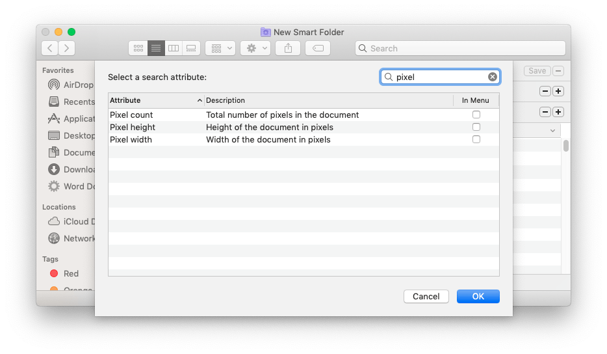
Task: Sort by the Attribute column header
Action: point(156,100)
